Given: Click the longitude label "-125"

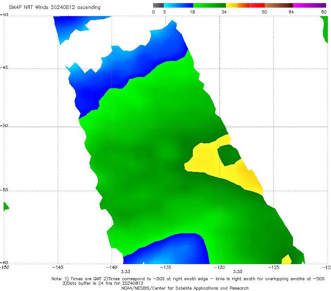Looking at the screenshot, I should coord(274,268).
